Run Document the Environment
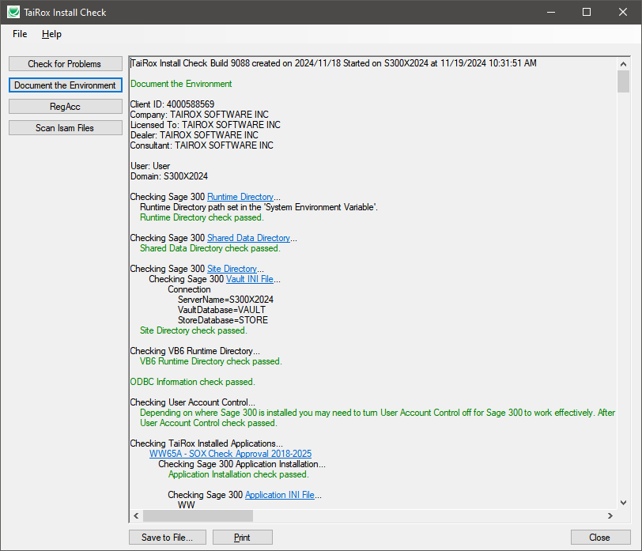This screenshot has width=642, height=551. [66, 85]
